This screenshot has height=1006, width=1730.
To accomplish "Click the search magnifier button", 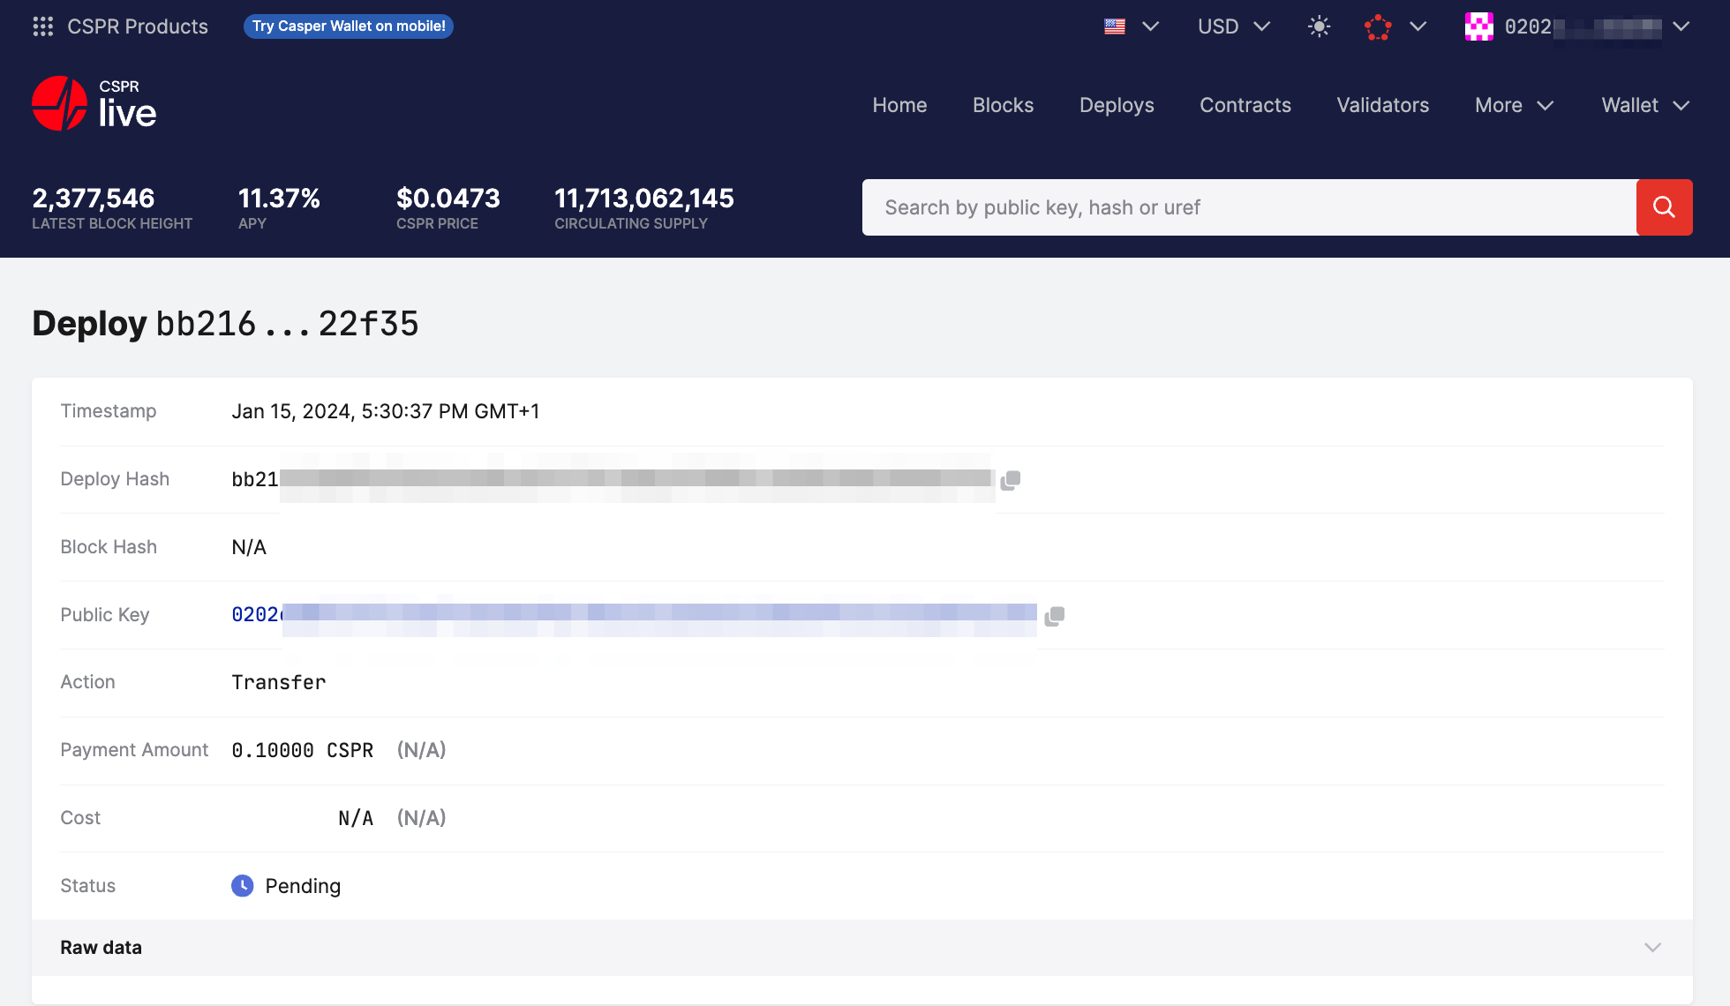I will click(1665, 207).
